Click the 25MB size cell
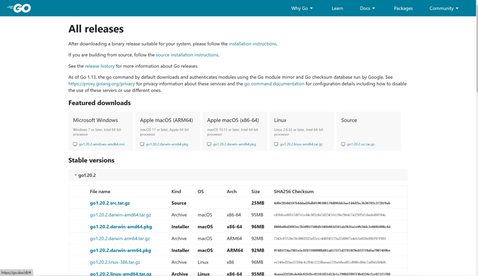 tap(258, 203)
